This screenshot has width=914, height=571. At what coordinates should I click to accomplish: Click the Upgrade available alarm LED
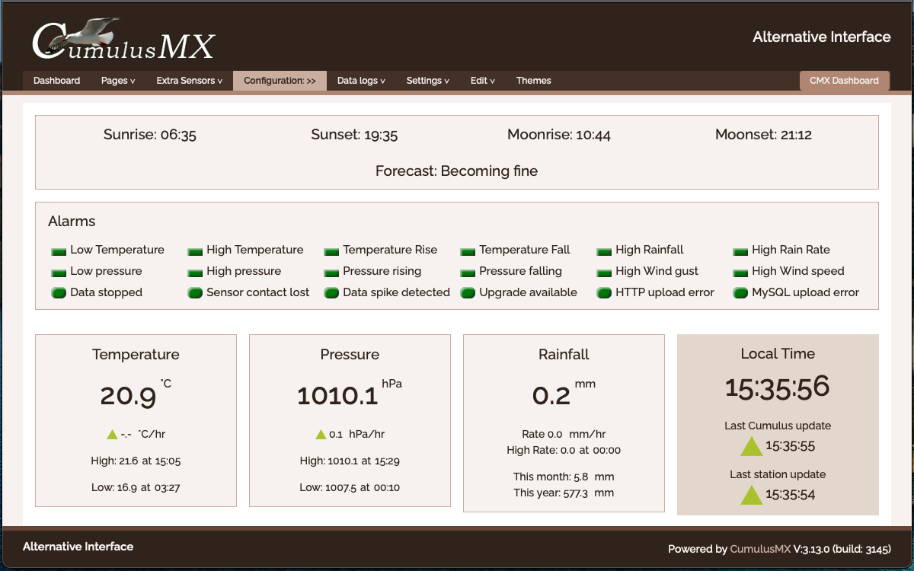(x=468, y=293)
